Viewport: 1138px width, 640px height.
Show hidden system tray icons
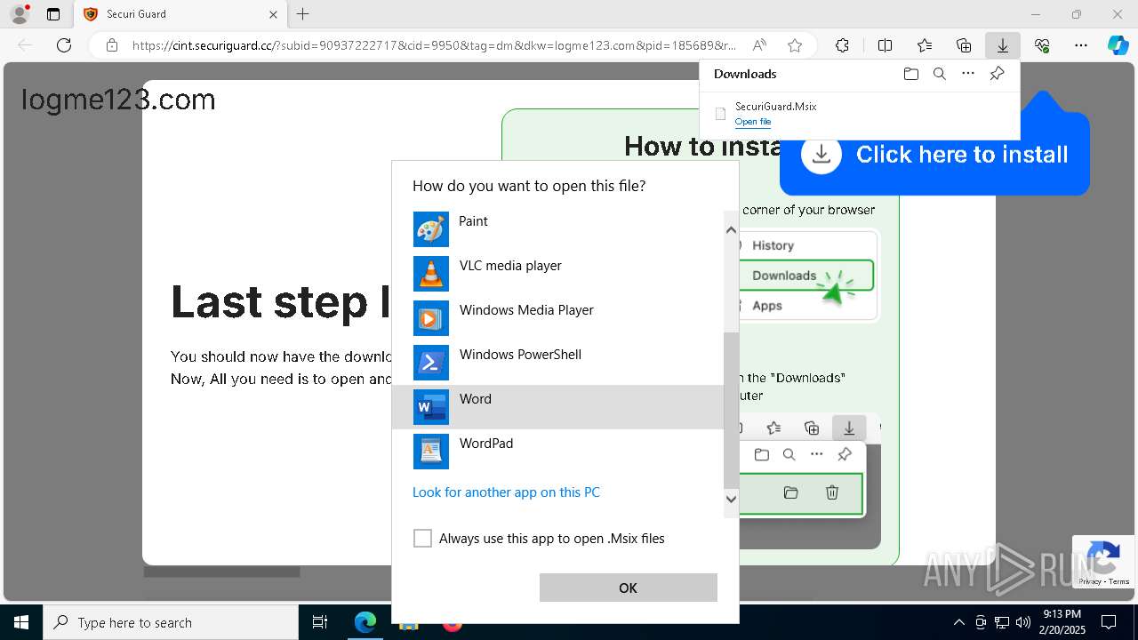coord(958,622)
